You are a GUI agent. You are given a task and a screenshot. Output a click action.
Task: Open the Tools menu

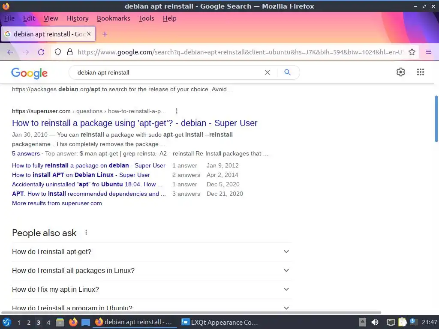pos(147,18)
